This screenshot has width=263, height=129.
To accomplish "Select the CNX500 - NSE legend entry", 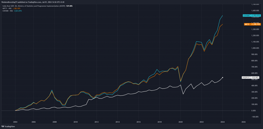I will click(7, 11).
